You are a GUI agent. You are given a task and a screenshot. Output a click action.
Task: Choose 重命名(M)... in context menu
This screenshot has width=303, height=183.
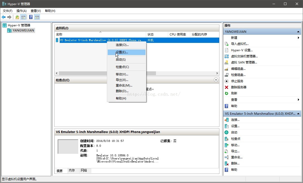(x=126, y=86)
